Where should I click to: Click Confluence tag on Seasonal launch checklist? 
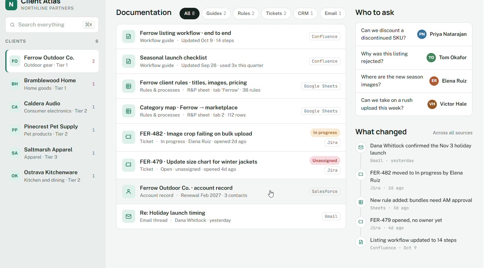pos(325,61)
